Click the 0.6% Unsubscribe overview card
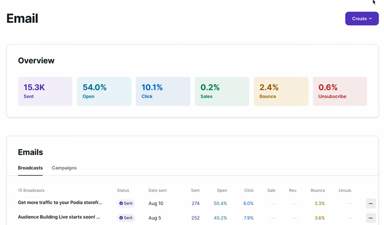The height and width of the screenshot is (225, 384). point(340,92)
